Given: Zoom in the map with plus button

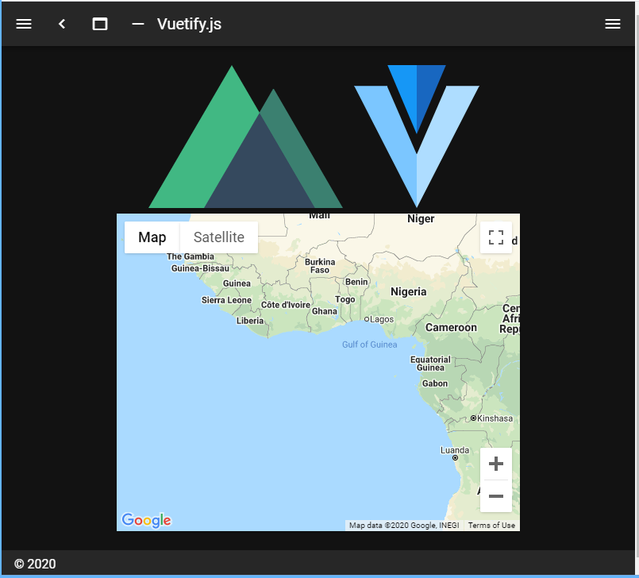Looking at the screenshot, I should tap(496, 464).
